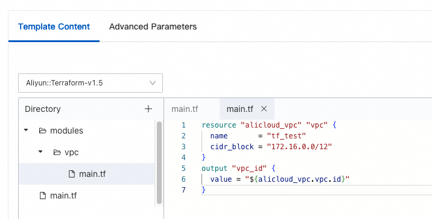Click the "tf_test" name value
The image size is (432, 219).
[x=286, y=136]
